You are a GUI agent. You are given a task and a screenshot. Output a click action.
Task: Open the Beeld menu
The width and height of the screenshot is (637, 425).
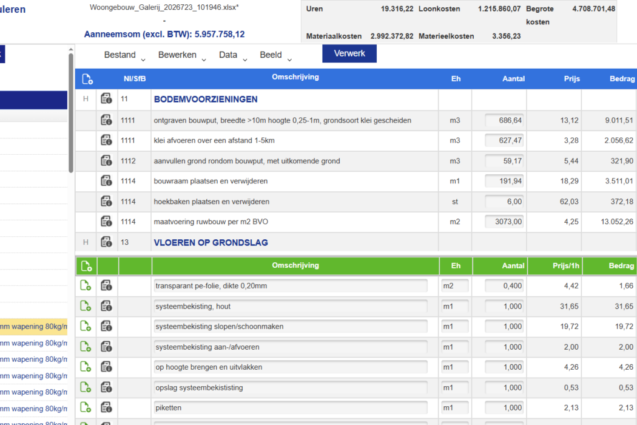tap(275, 55)
